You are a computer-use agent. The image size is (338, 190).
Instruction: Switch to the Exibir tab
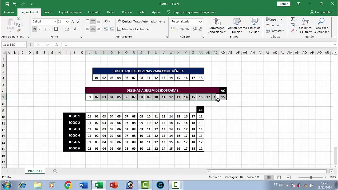[x=142, y=12]
